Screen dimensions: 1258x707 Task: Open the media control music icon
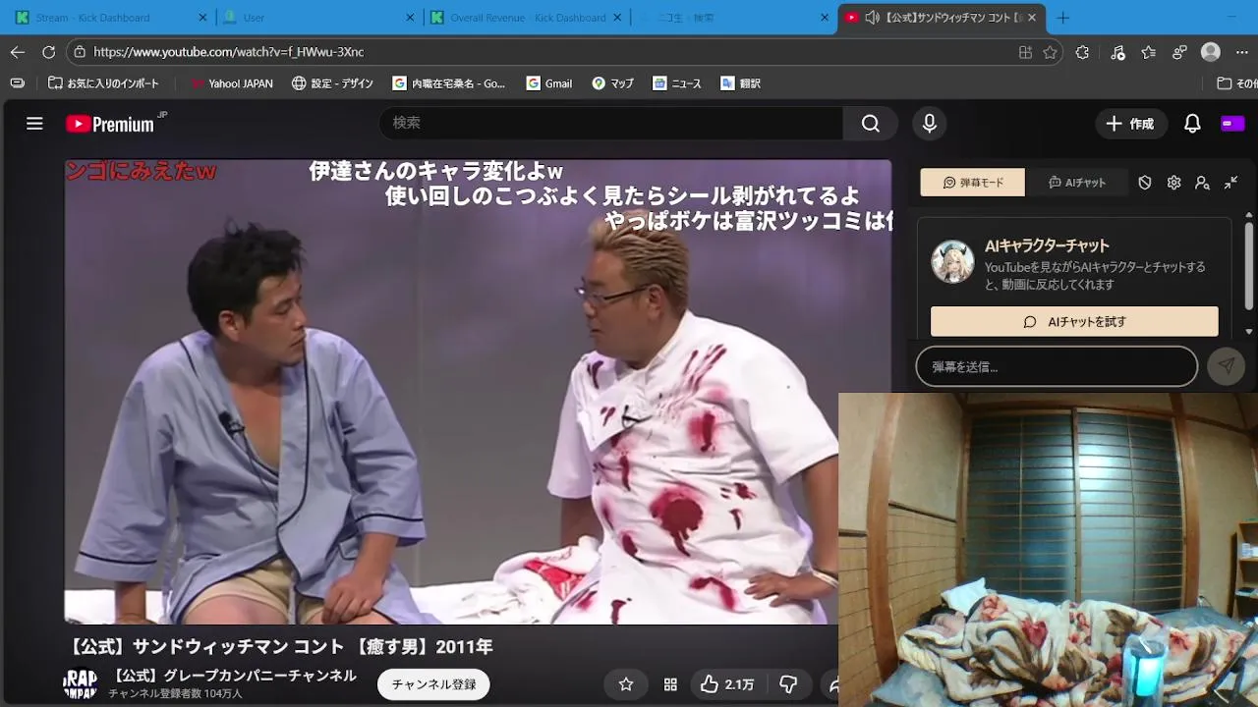[x=1117, y=52]
